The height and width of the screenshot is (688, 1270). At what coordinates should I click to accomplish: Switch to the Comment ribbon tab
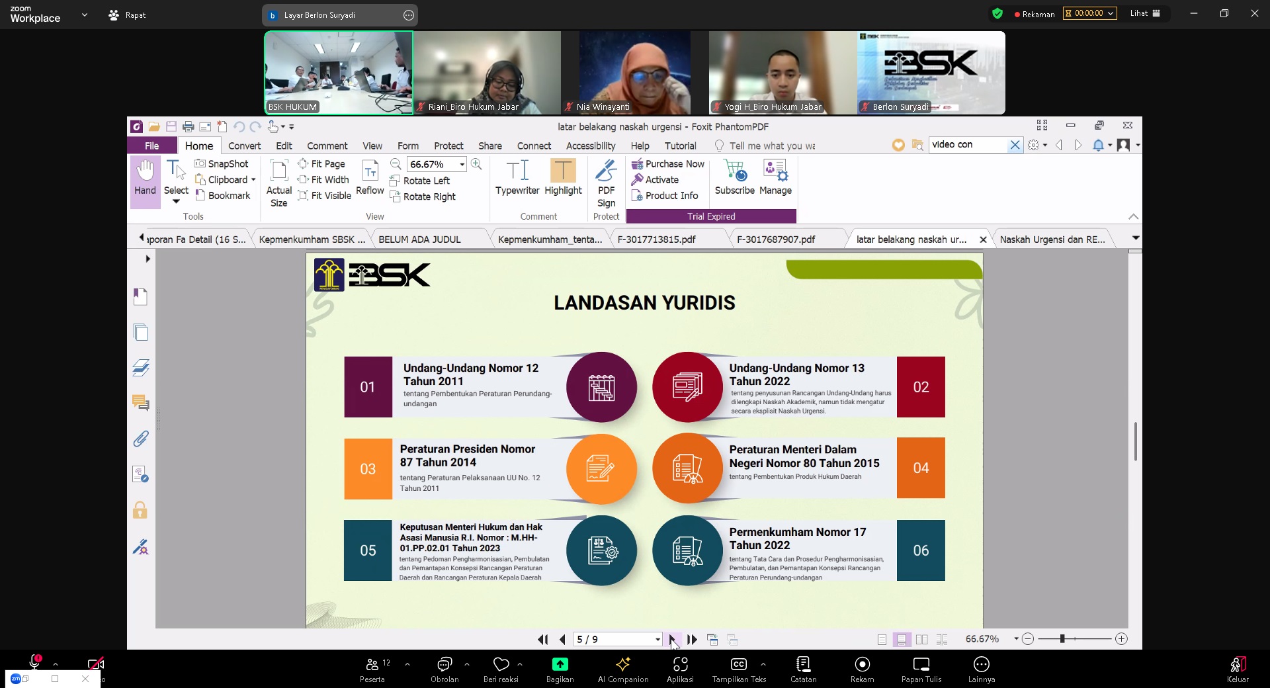[327, 146]
